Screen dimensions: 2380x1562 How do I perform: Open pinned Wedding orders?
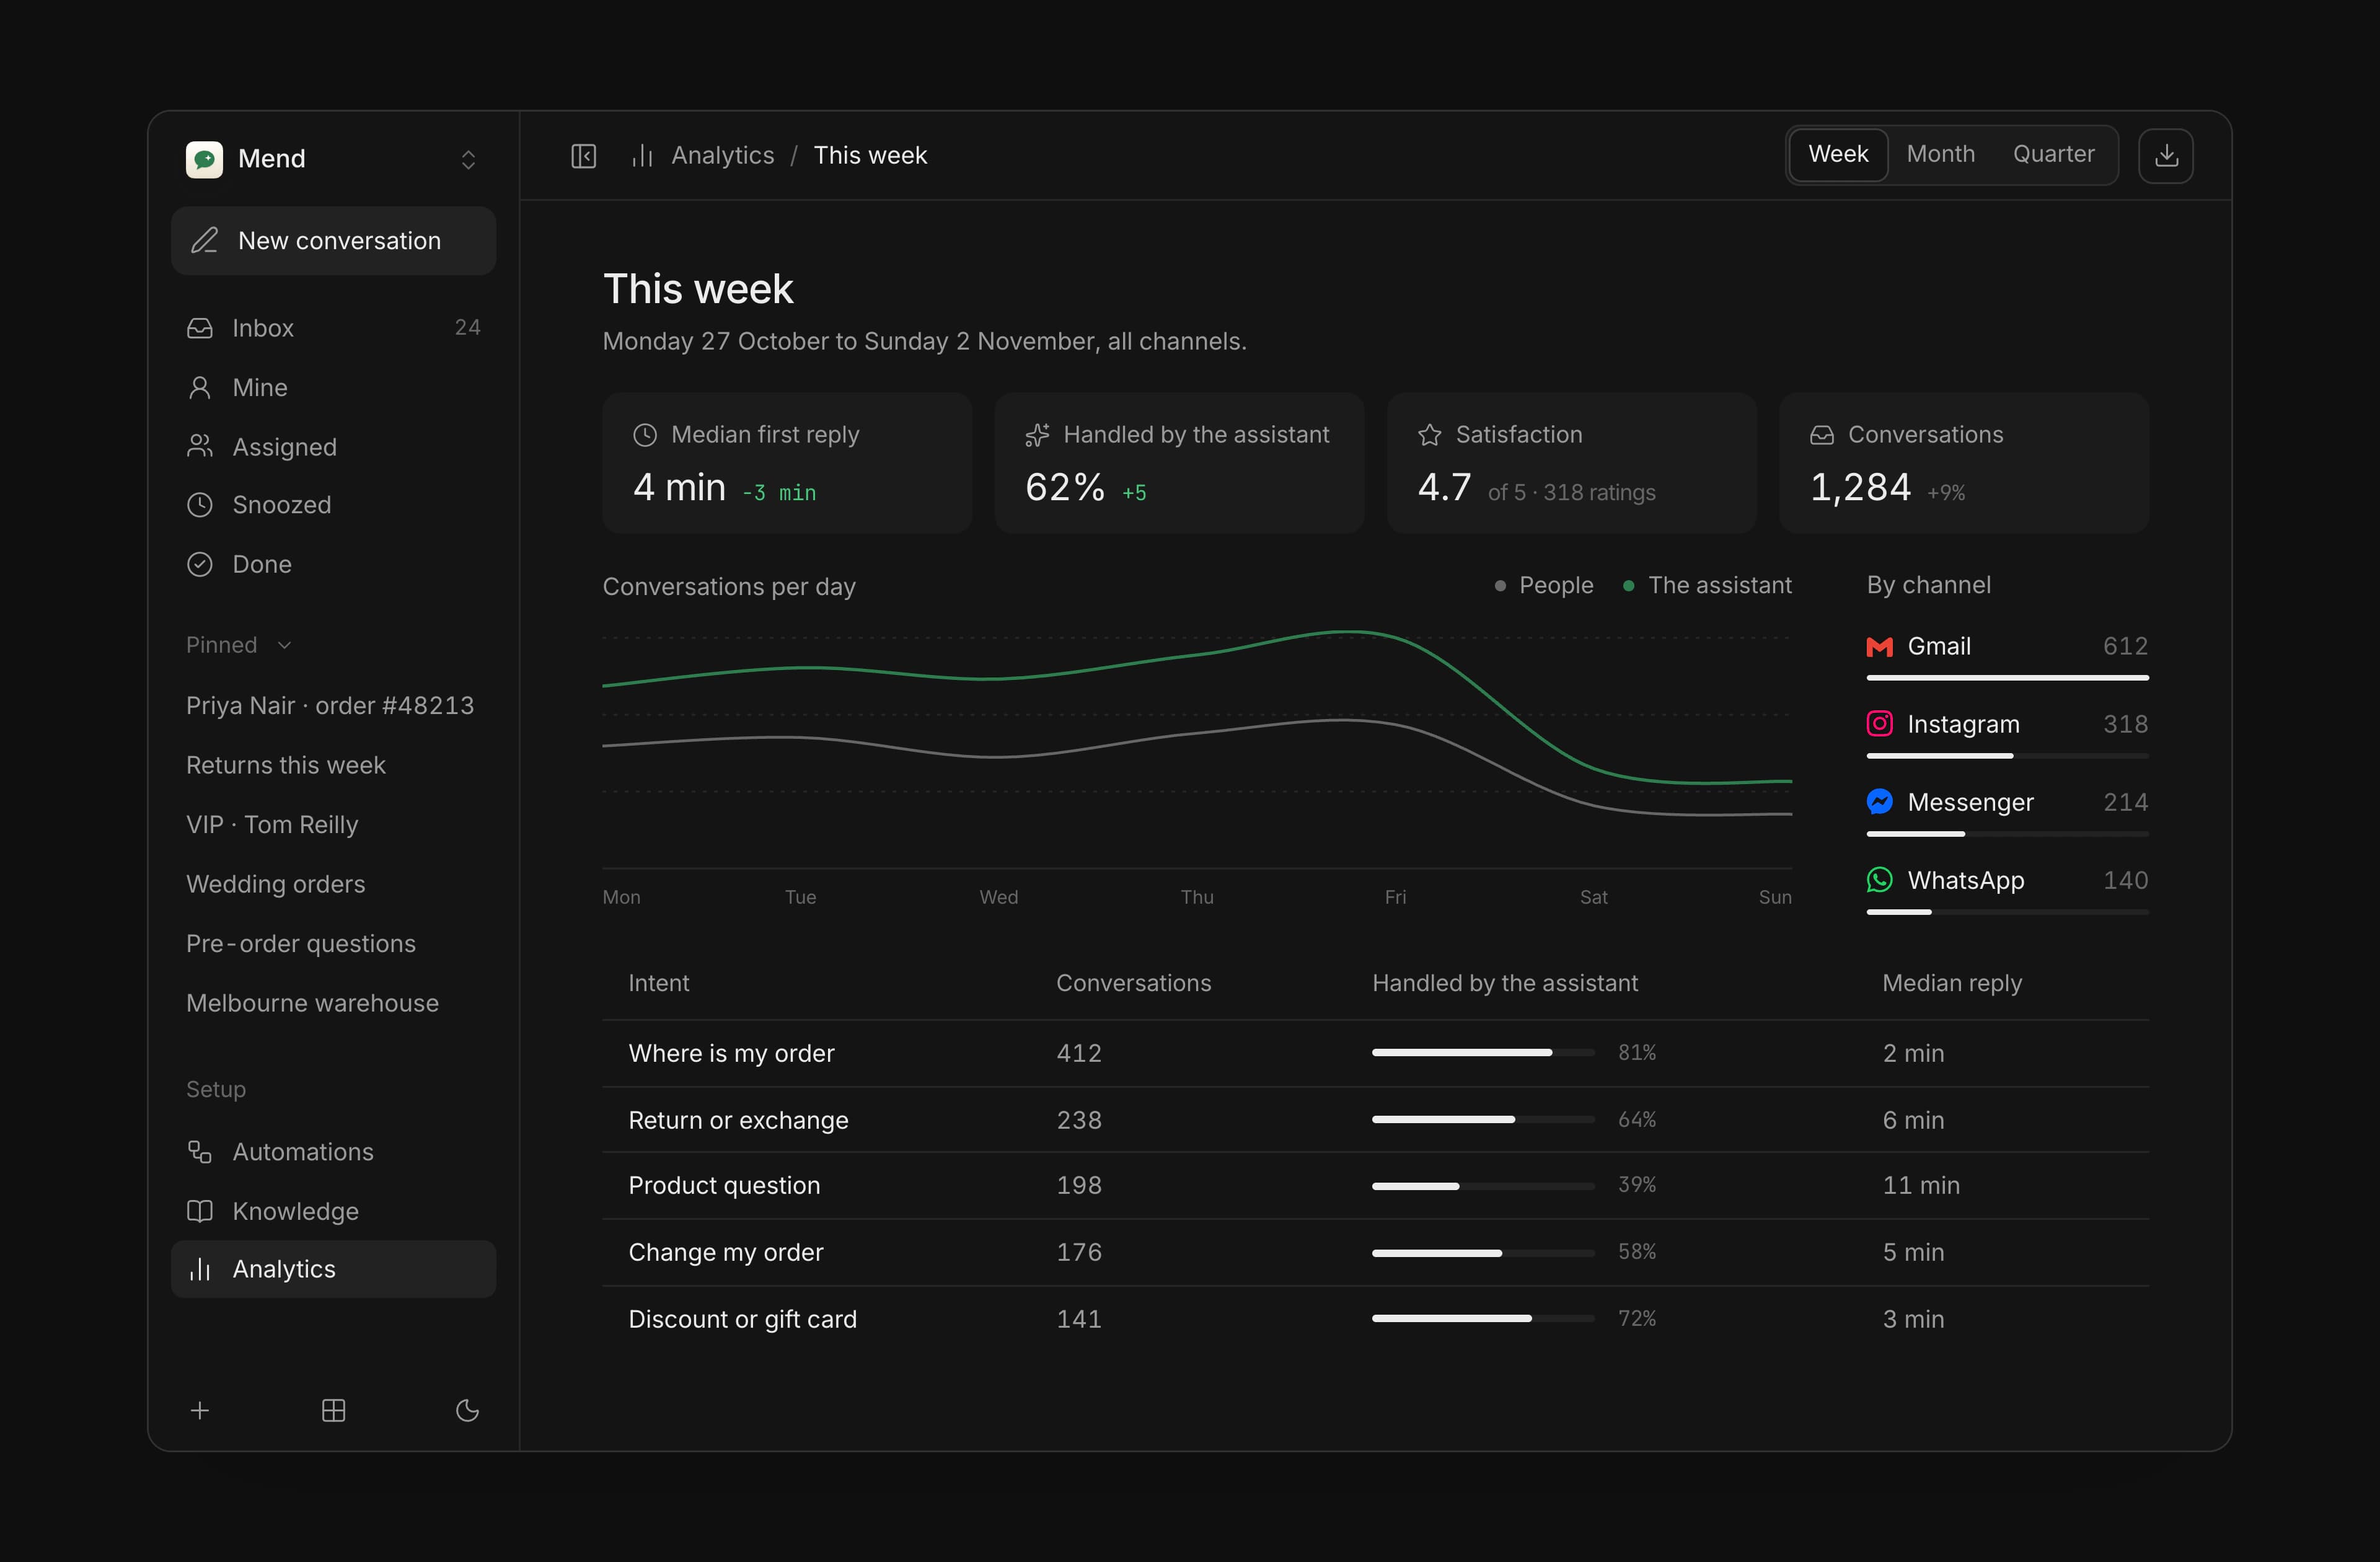[276, 884]
